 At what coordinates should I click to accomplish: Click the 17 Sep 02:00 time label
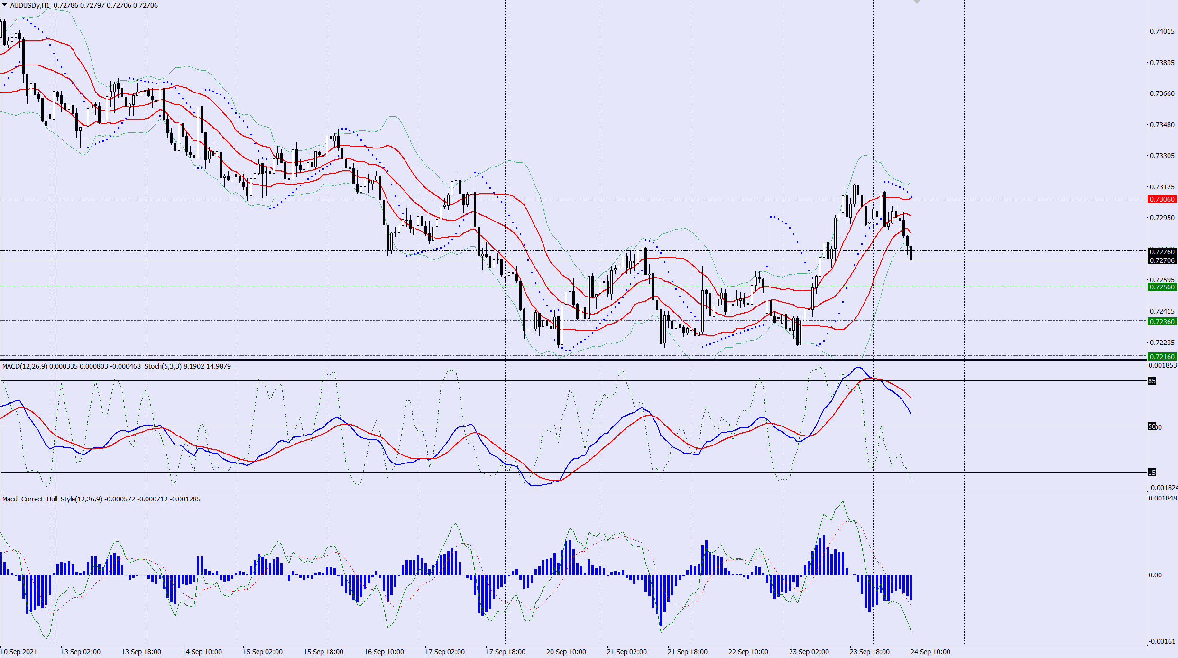pos(445,652)
